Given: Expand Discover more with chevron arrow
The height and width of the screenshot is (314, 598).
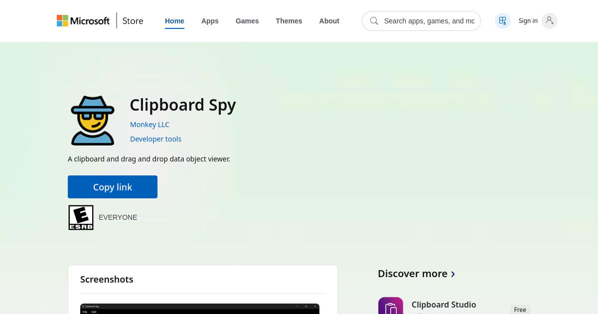Looking at the screenshot, I should click(x=453, y=274).
